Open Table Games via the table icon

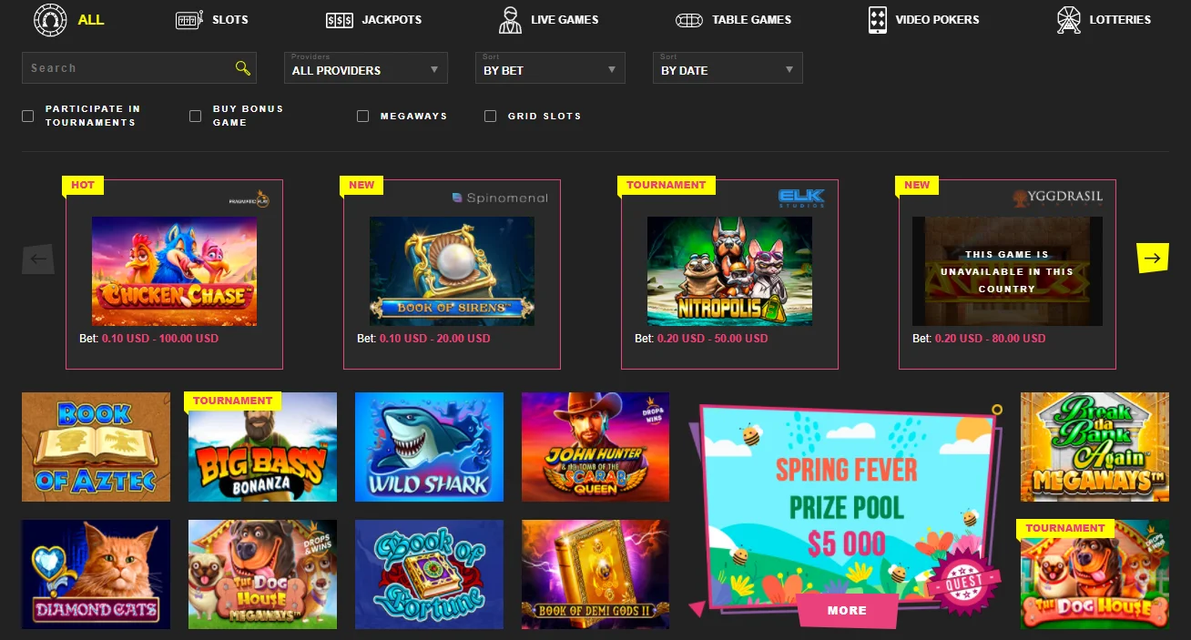[x=689, y=19]
